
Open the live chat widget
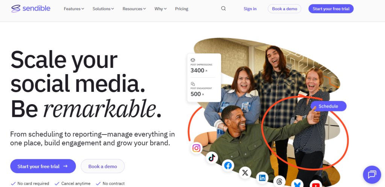click(x=372, y=175)
